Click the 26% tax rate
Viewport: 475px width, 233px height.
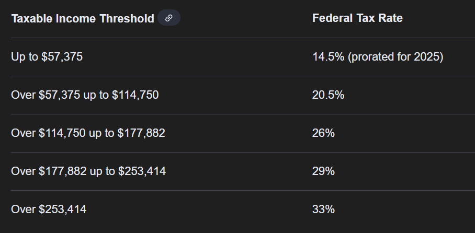pos(323,133)
